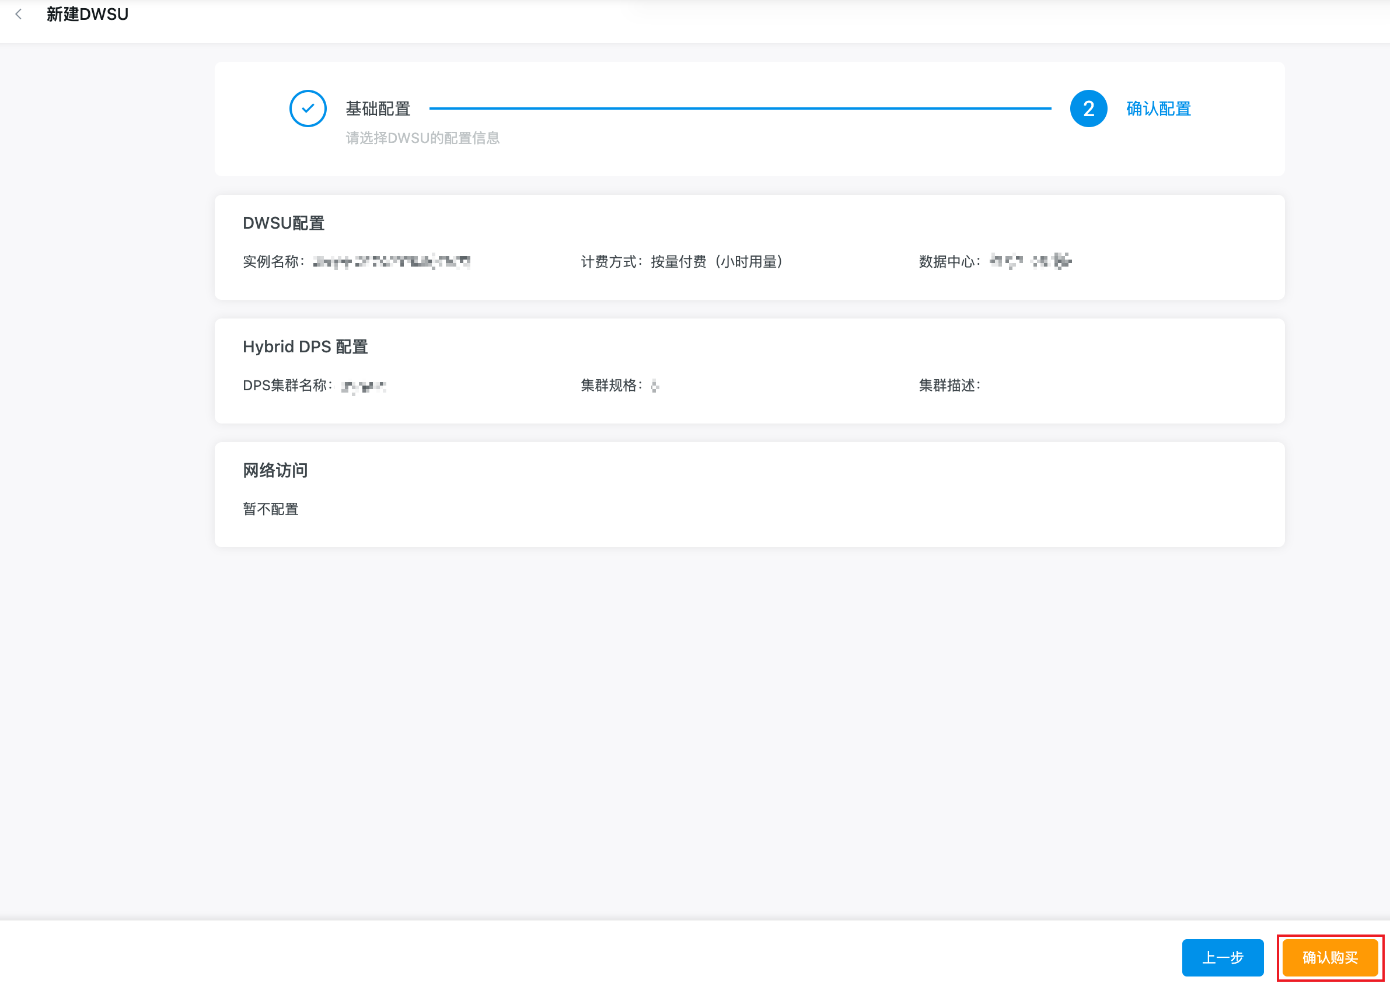Click the checkmark circle for 基础配置 step
Screen dimensions: 1390x987
[x=308, y=108]
